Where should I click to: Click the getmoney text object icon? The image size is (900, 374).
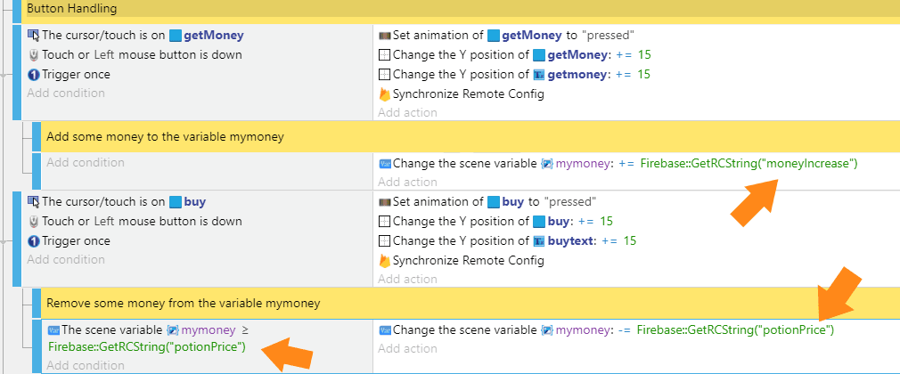538,75
